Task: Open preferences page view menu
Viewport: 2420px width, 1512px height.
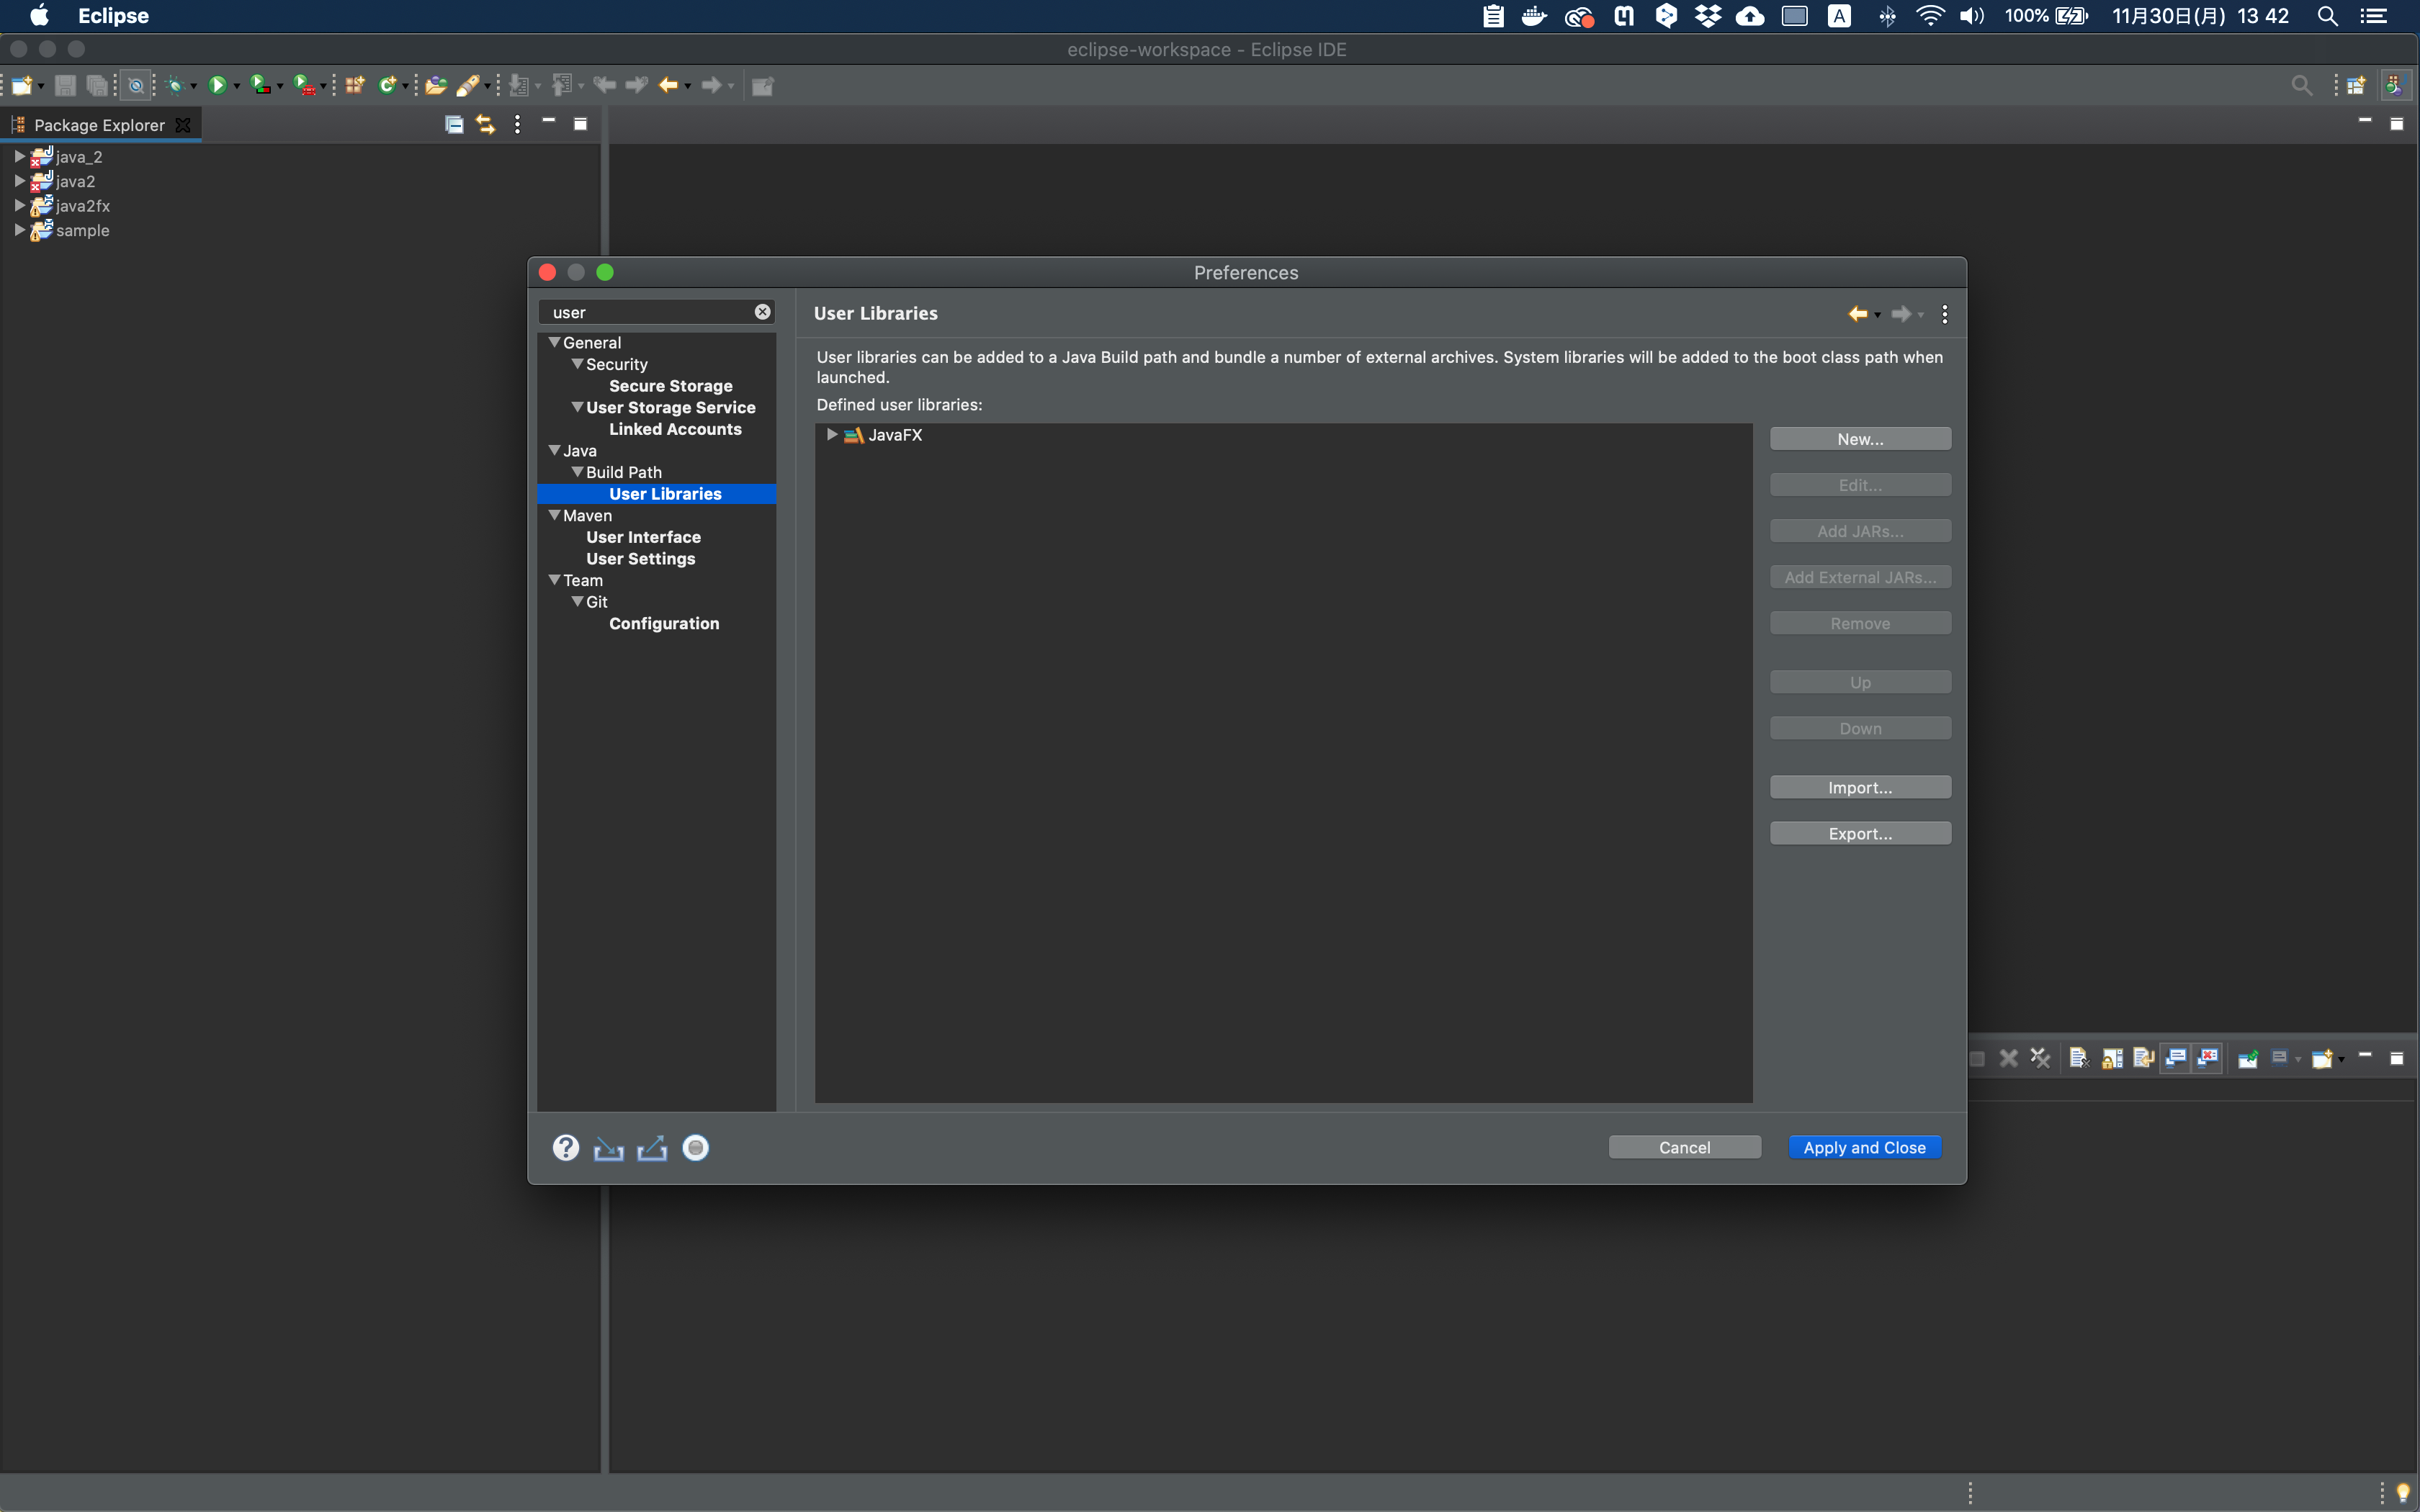Action: [1944, 314]
